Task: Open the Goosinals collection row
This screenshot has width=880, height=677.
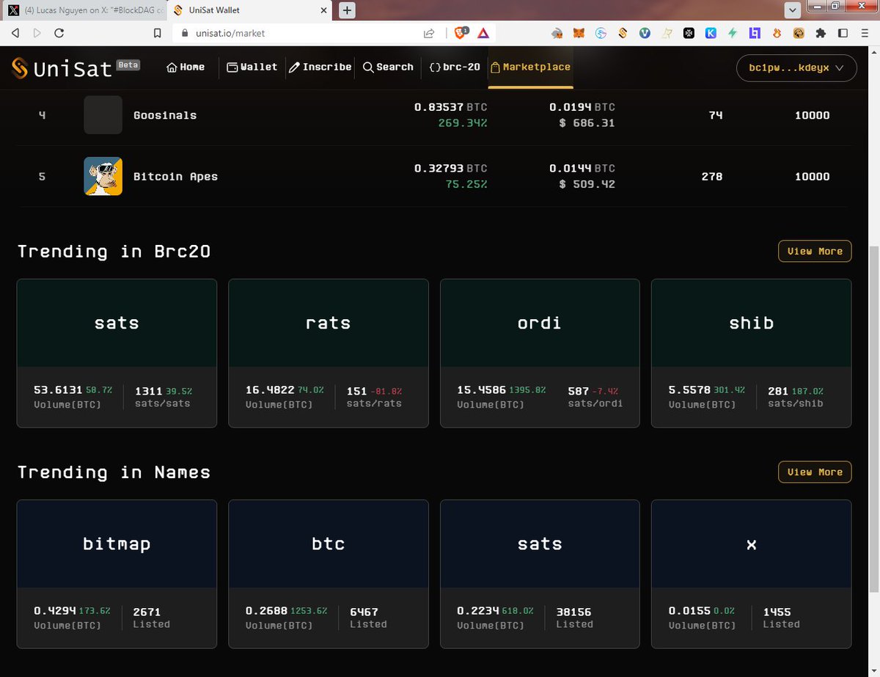Action: (433, 115)
